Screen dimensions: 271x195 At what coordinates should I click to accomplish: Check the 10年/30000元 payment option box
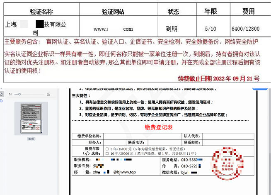107,154
